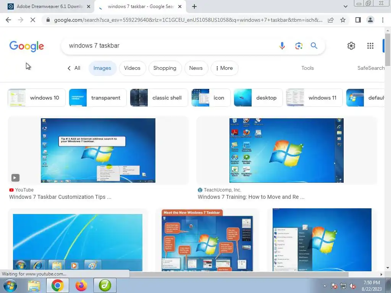
Task: Open the Chrome profile avatar
Action: coord(370,20)
